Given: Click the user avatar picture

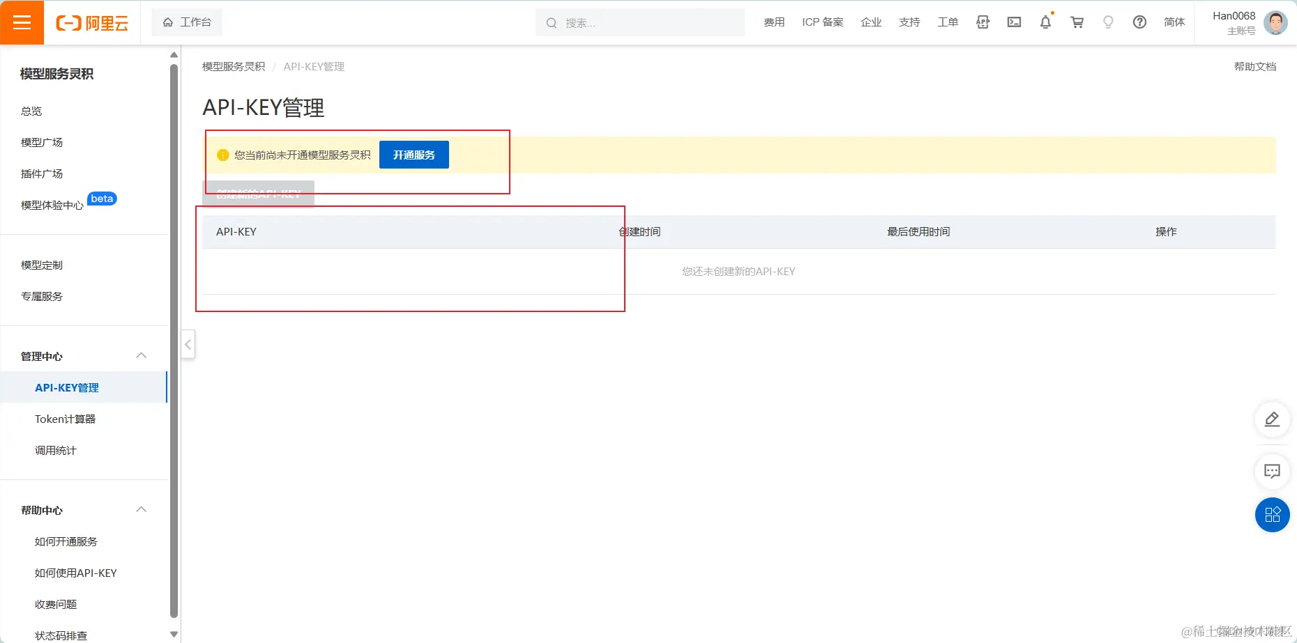Looking at the screenshot, I should coord(1275,22).
